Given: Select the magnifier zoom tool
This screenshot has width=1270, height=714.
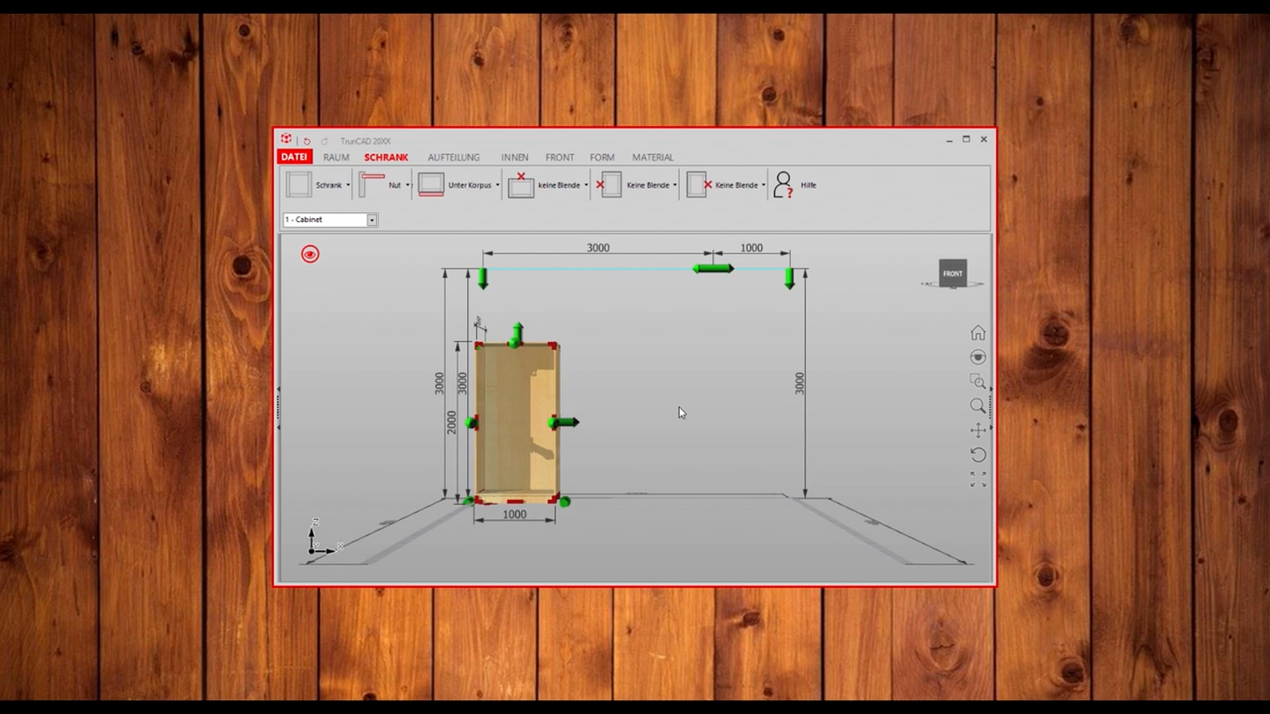Looking at the screenshot, I should (978, 406).
